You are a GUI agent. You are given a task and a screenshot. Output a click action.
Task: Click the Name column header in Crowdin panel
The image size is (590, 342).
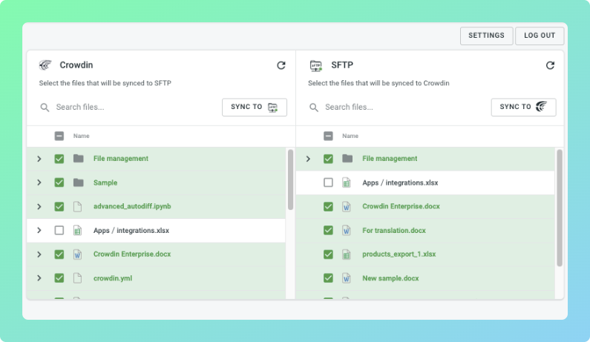coord(82,136)
